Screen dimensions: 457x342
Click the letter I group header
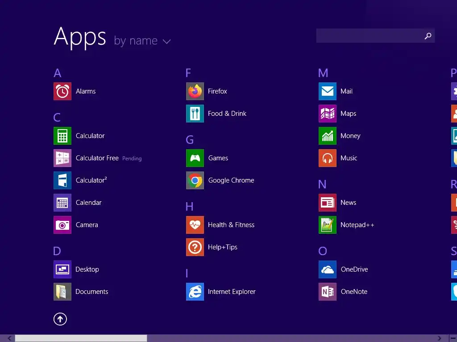187,273
